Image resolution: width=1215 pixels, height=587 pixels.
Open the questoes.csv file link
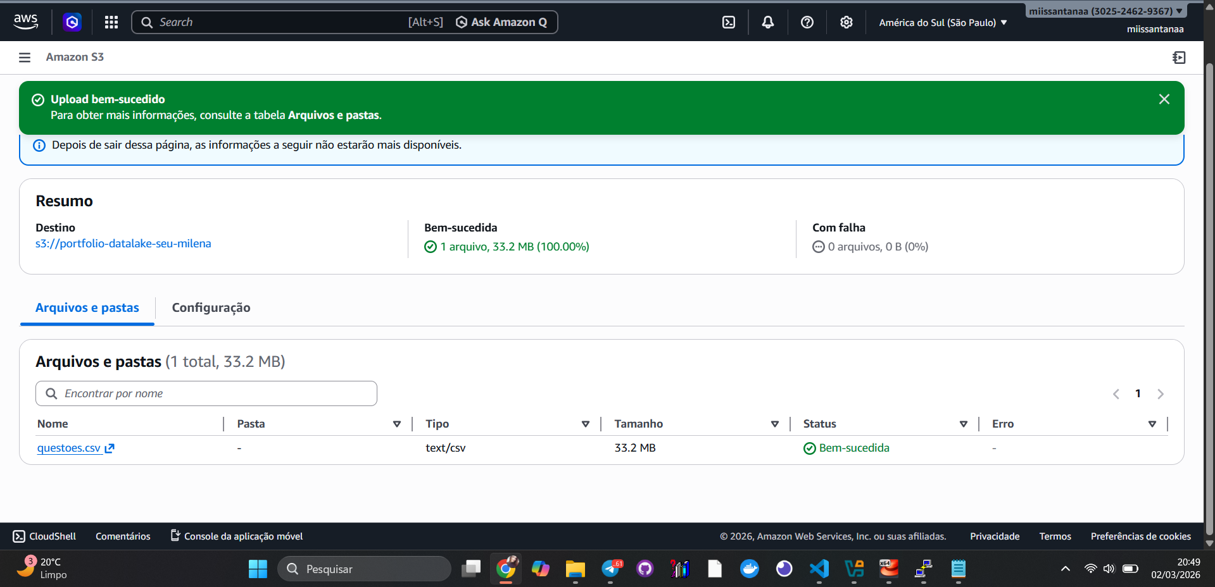click(70, 447)
